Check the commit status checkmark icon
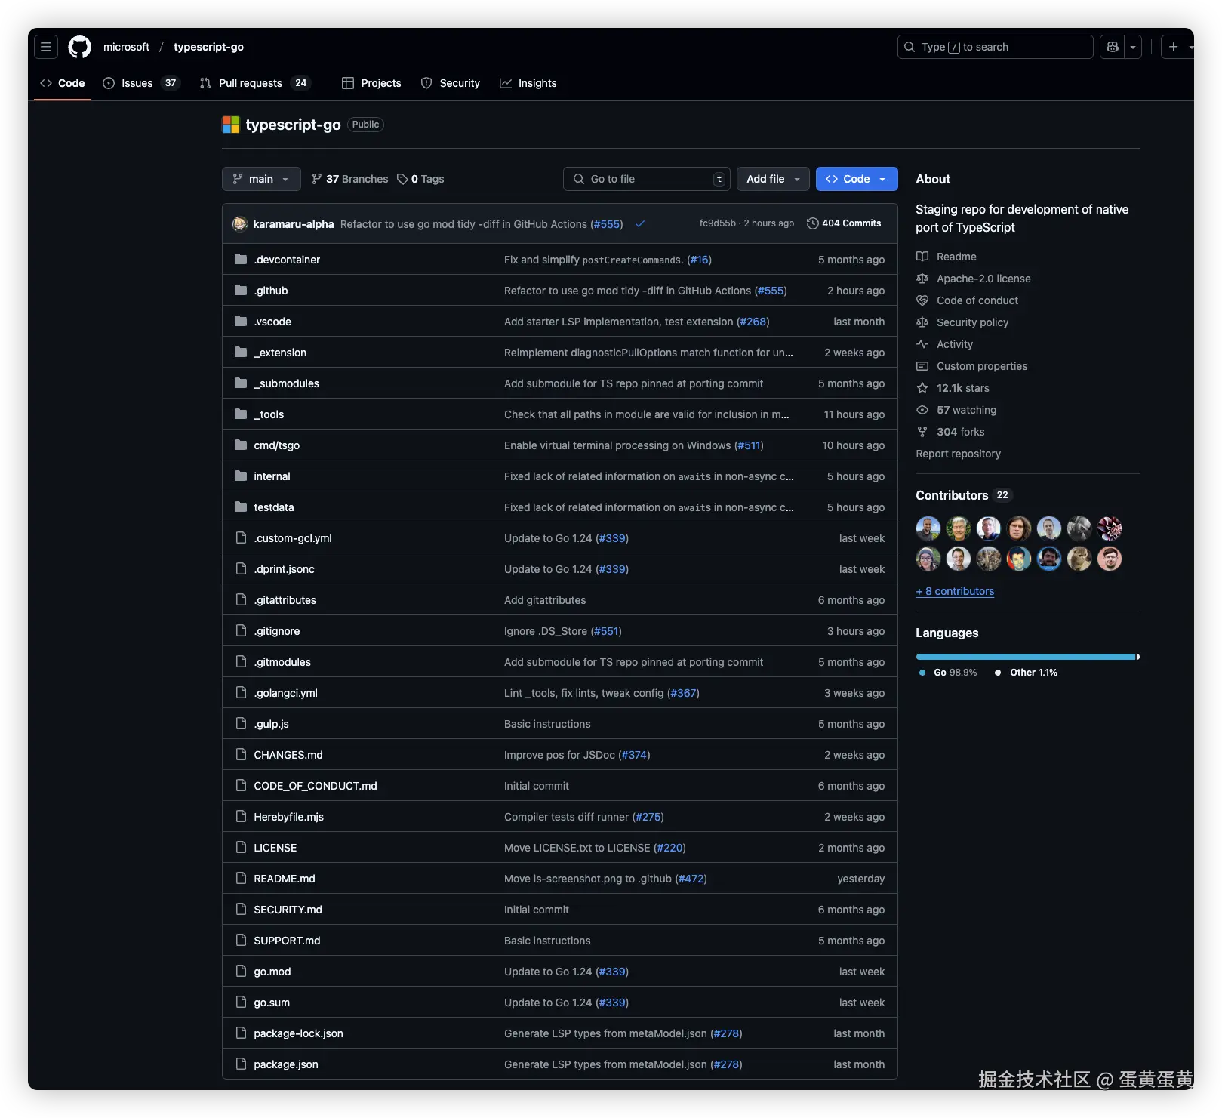Viewport: 1222px width, 1118px height. [x=640, y=224]
